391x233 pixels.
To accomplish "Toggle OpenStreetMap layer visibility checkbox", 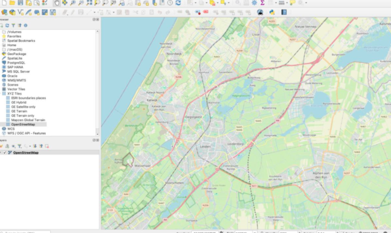I will point(4,153).
